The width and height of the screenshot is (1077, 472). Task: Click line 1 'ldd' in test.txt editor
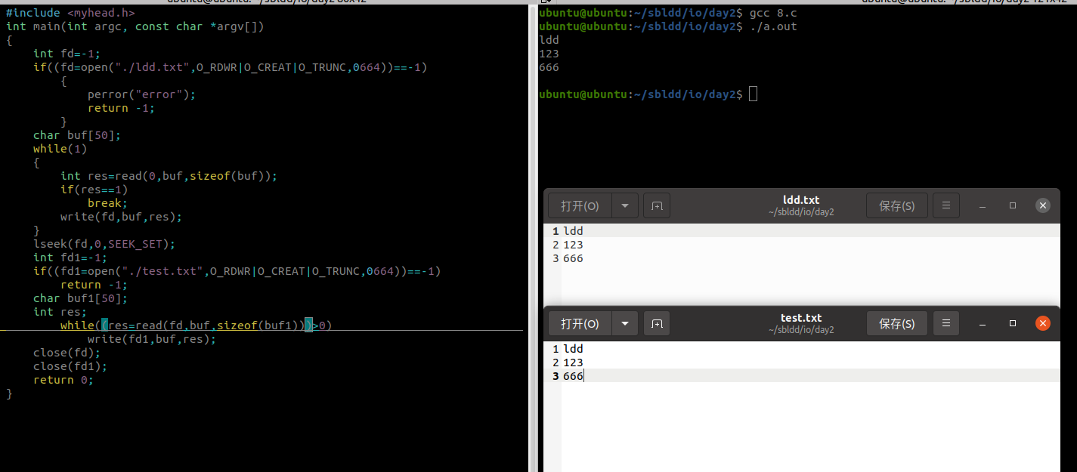pos(574,349)
